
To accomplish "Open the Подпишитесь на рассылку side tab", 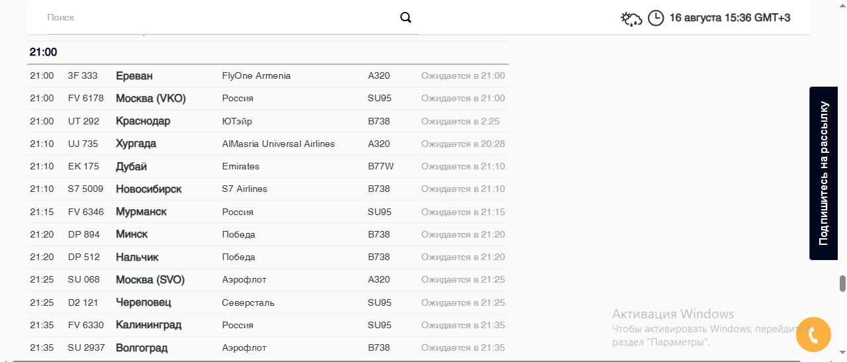I will [x=823, y=173].
